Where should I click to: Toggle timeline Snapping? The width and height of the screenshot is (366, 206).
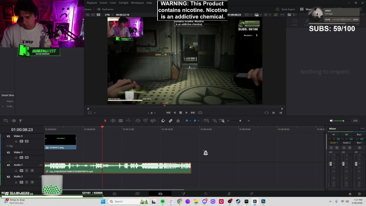coord(163,121)
